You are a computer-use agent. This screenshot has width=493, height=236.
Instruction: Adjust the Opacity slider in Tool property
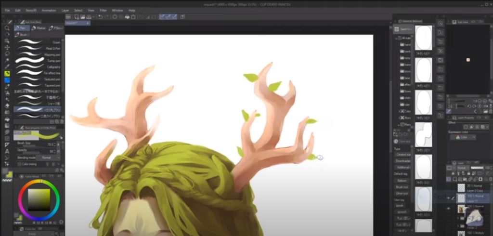click(31, 153)
